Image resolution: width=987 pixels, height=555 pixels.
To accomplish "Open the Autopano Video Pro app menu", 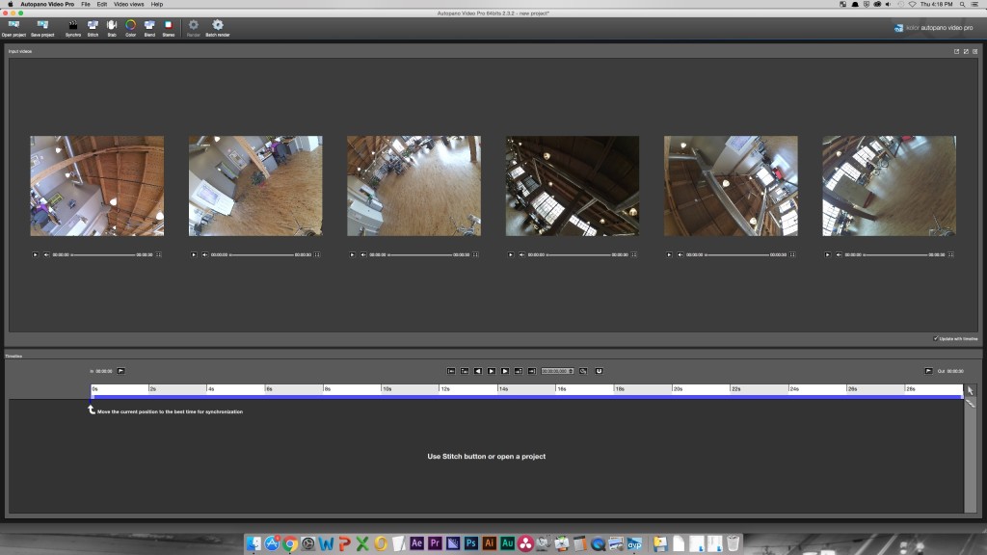I will click(47, 4).
